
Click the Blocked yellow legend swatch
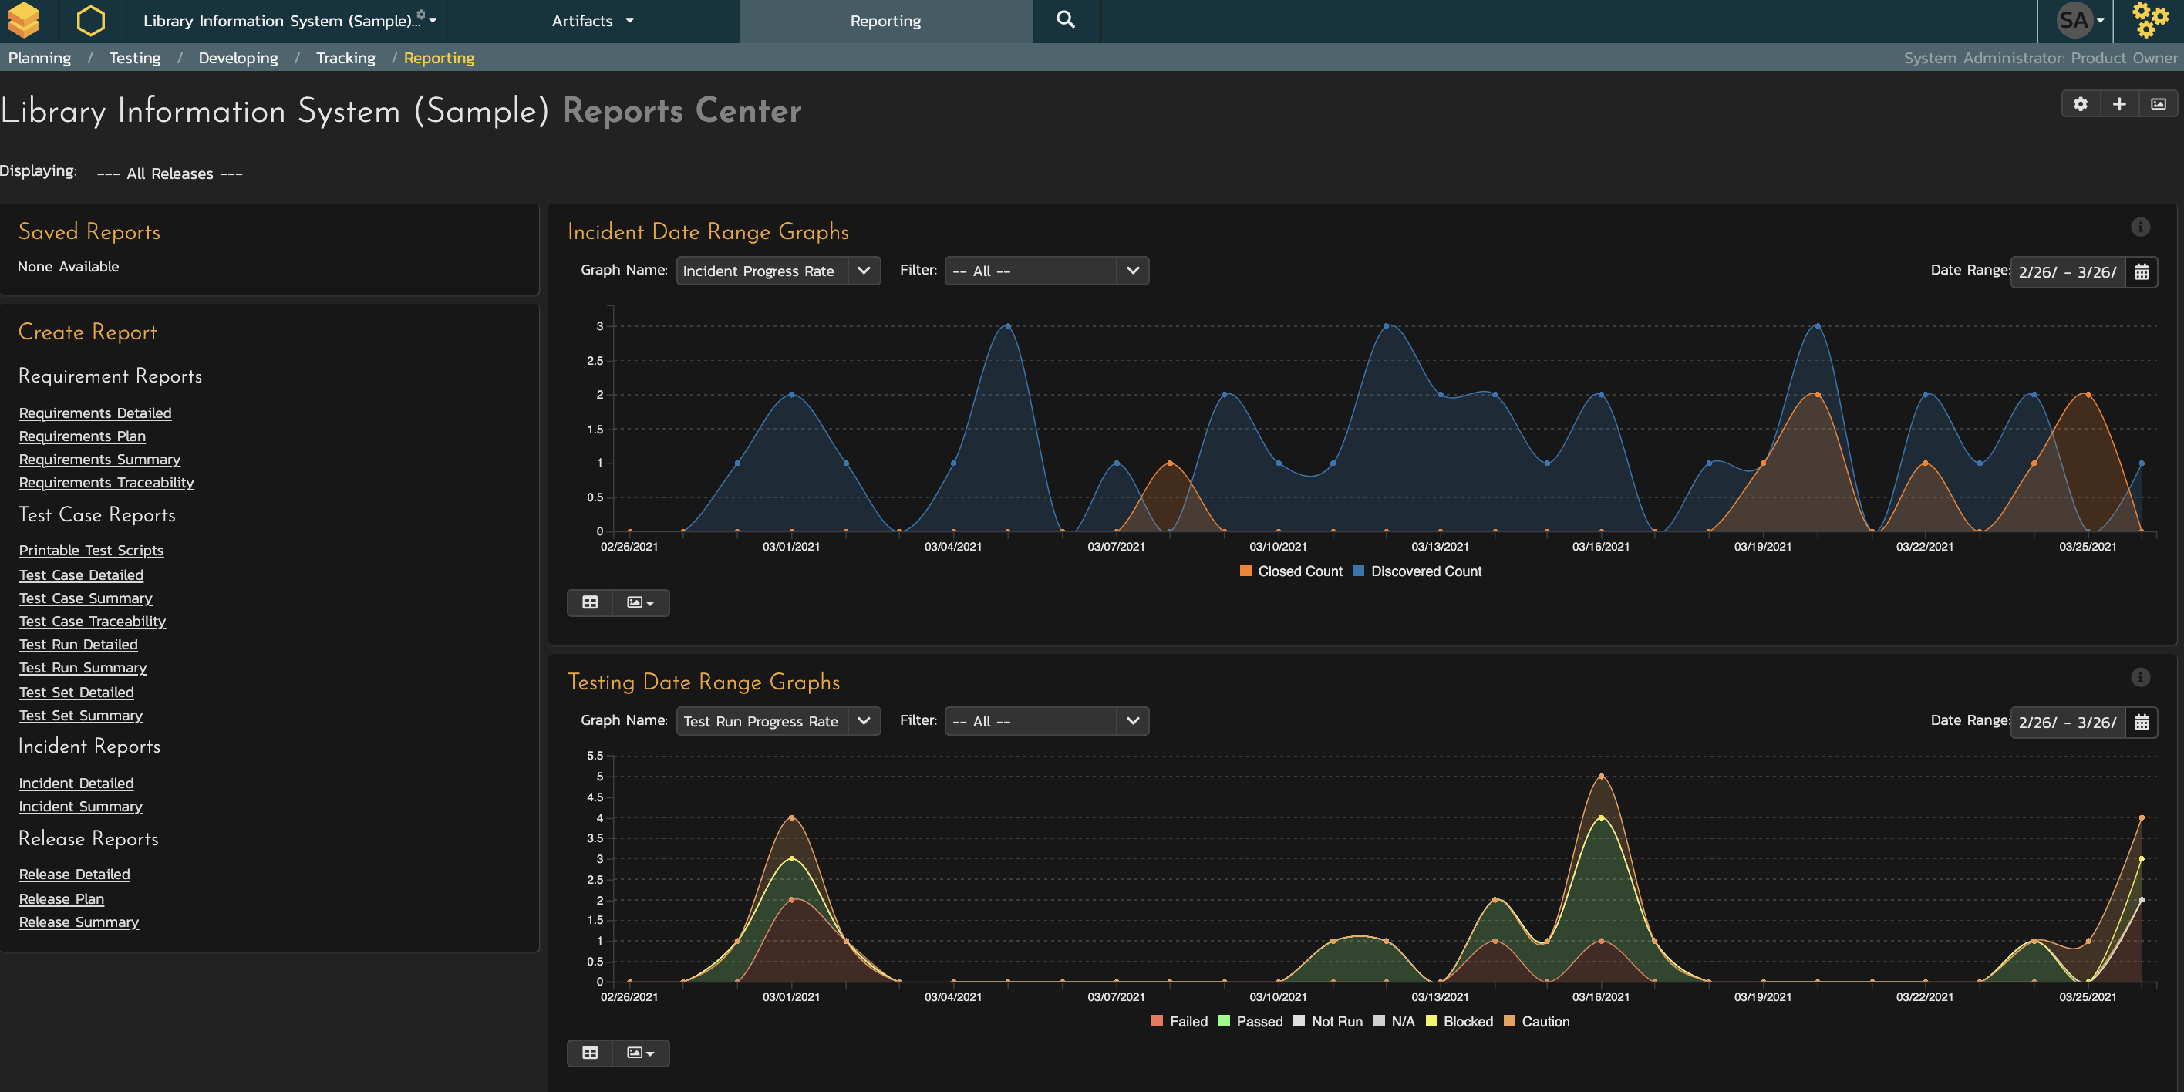1432,1021
